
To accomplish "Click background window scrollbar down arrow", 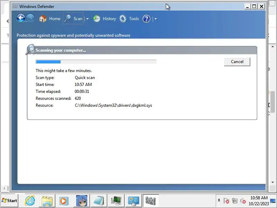I will (x=272, y=182).
